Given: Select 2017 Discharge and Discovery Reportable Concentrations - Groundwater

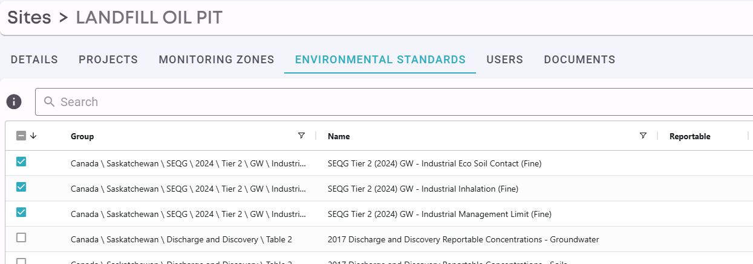Looking at the screenshot, I should 463,239.
